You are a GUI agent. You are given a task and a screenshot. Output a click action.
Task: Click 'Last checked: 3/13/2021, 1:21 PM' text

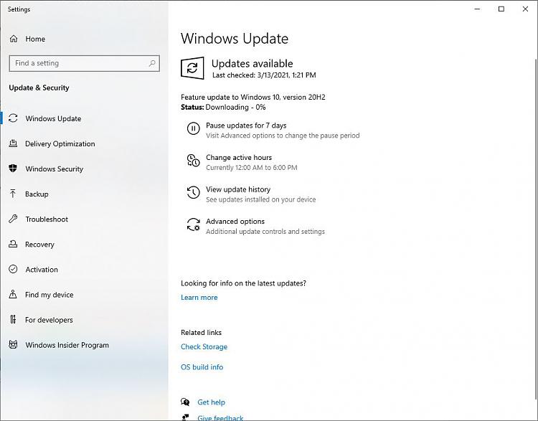click(264, 75)
